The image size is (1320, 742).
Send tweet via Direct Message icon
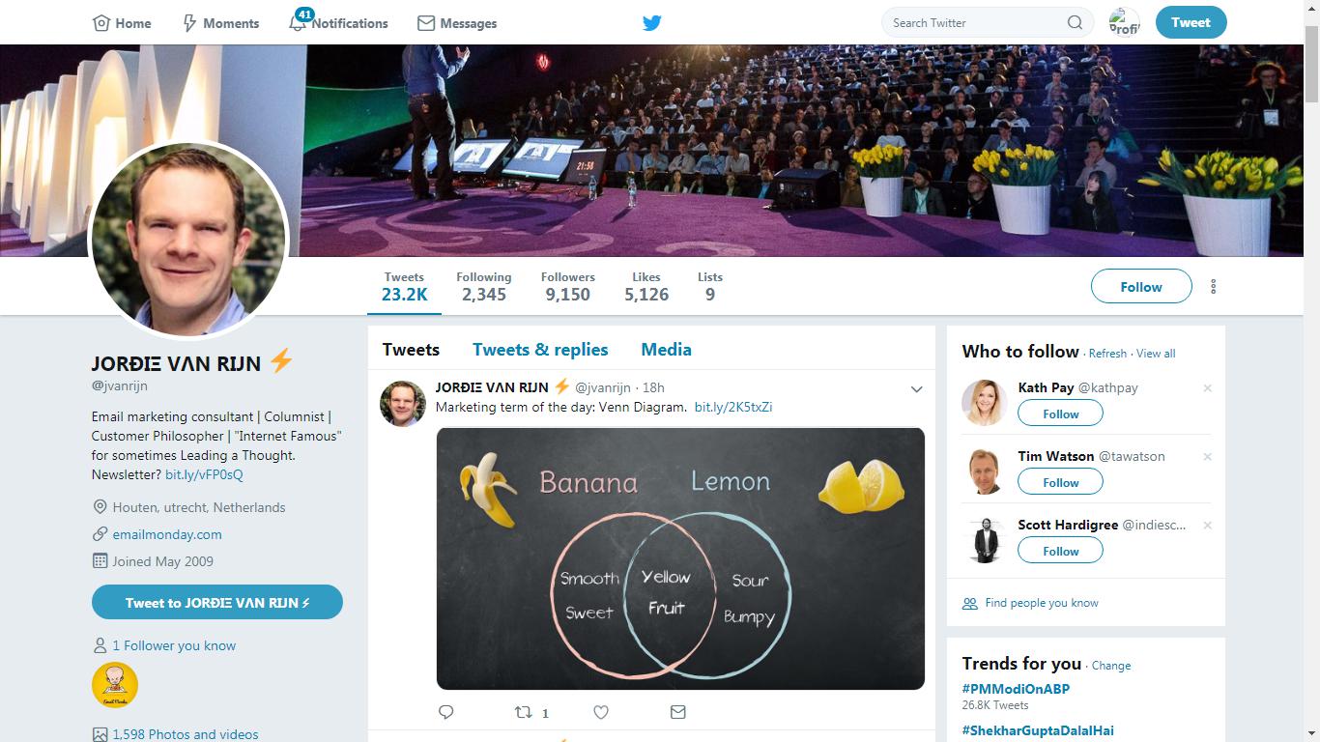(x=677, y=712)
